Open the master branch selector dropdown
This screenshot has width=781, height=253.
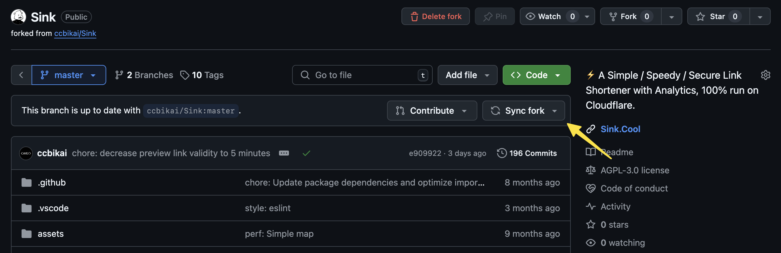69,75
